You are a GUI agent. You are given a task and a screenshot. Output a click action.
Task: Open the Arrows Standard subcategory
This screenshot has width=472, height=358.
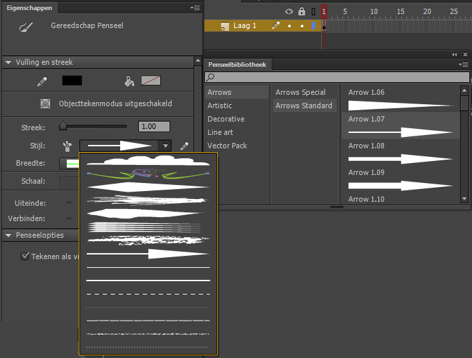(x=304, y=106)
